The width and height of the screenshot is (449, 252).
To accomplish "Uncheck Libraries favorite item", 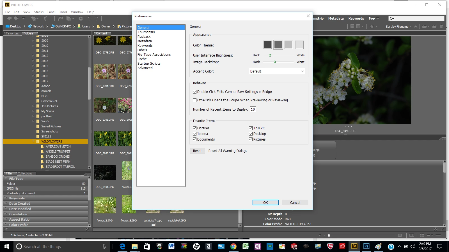I will [x=194, y=128].
